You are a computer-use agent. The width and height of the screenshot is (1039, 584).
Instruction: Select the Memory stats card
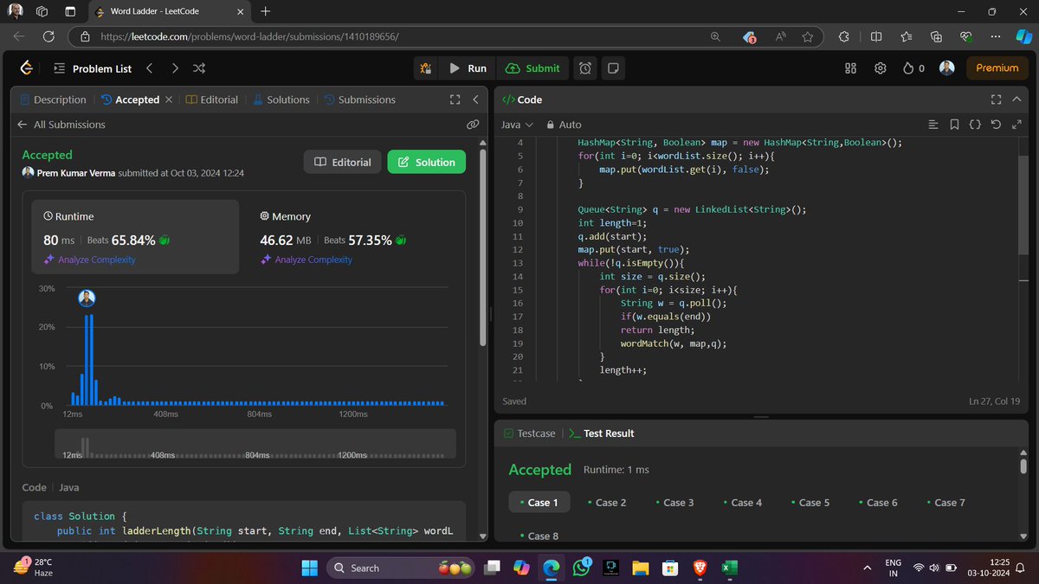352,237
